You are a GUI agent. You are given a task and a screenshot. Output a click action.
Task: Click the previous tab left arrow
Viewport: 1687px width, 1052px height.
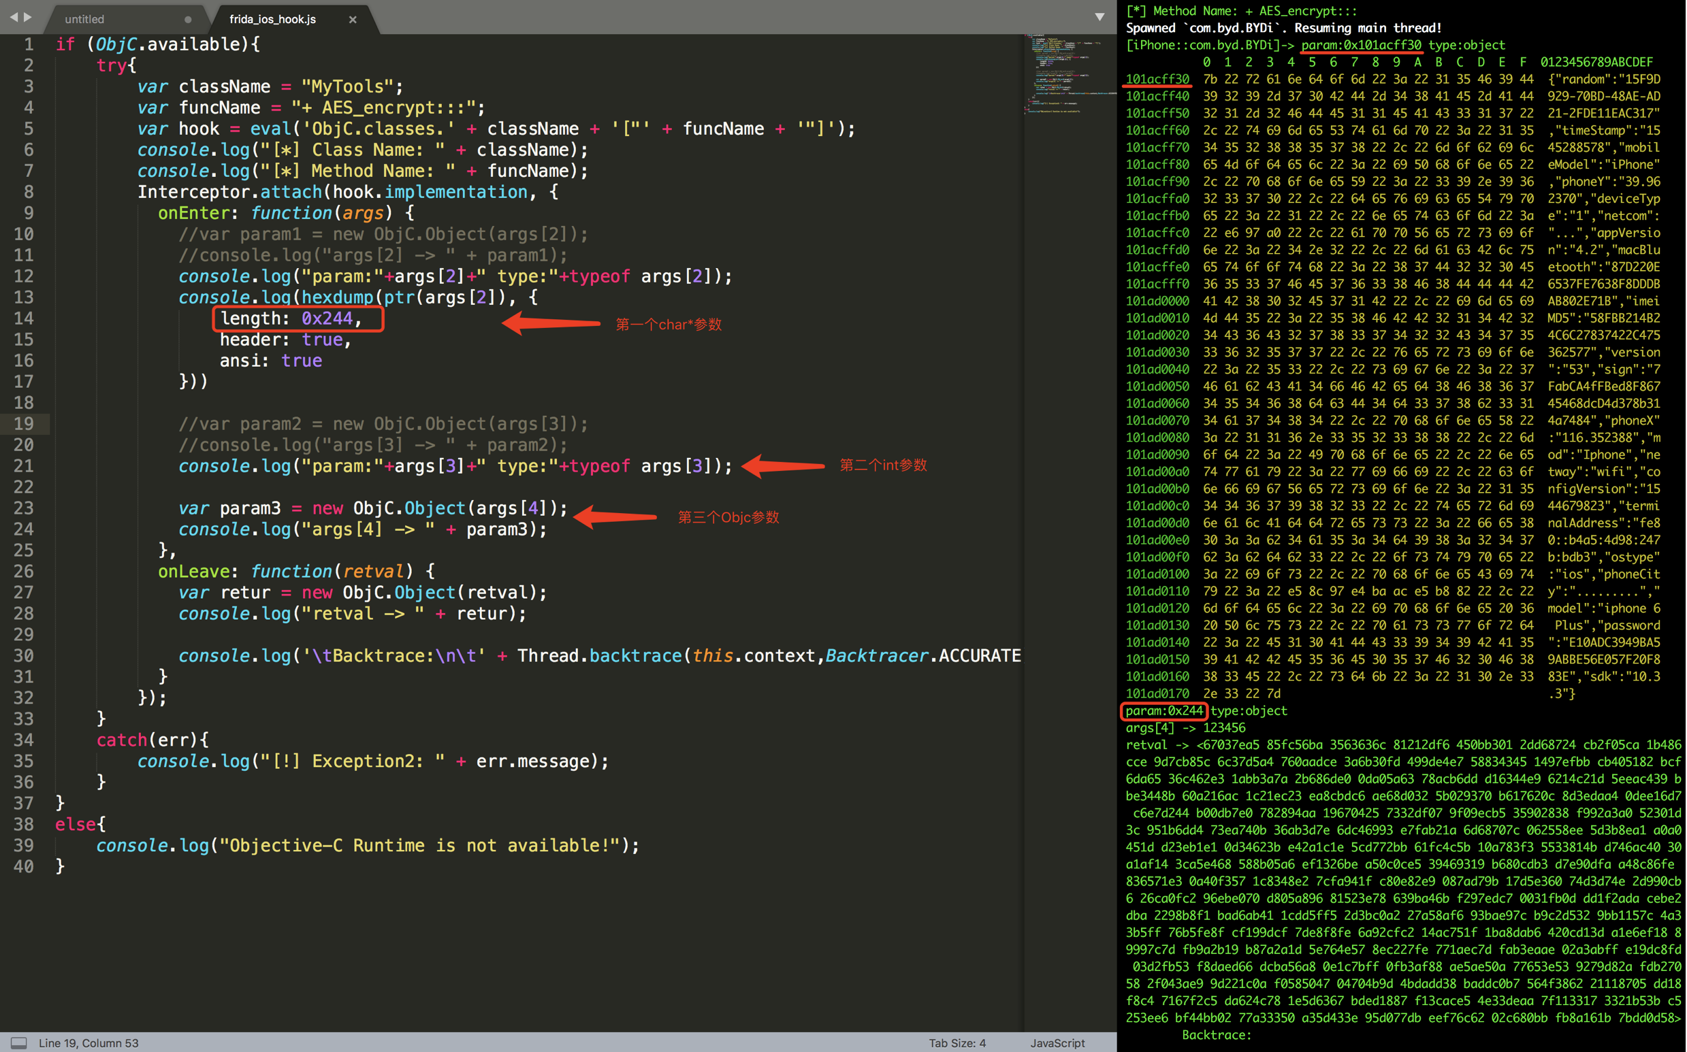13,17
